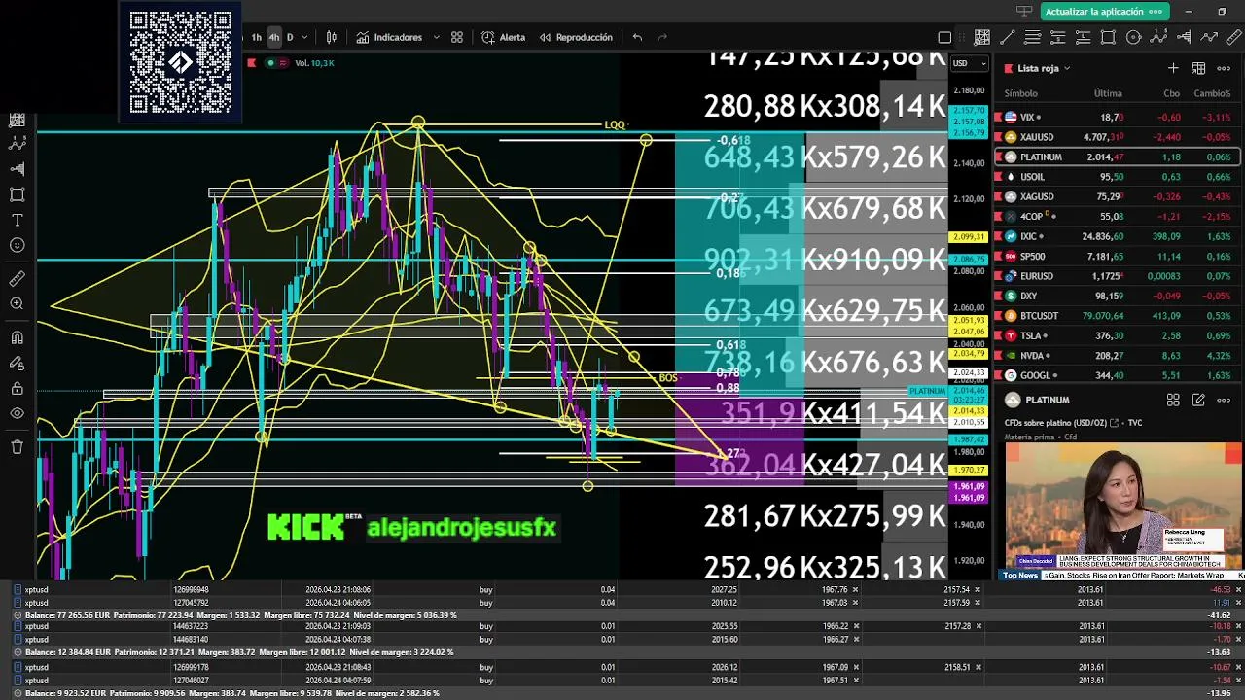Click the monitor screen icon in title bar
This screenshot has height=700, width=1245.
[1024, 12]
